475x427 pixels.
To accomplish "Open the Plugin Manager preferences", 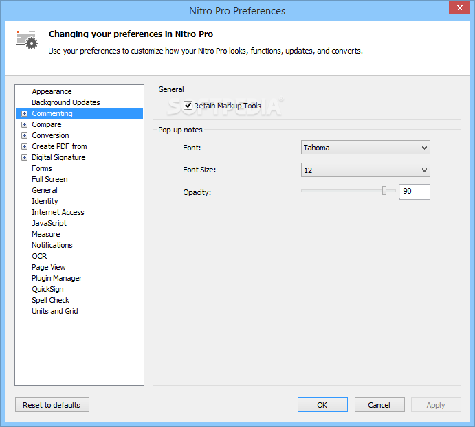I will click(x=56, y=278).
